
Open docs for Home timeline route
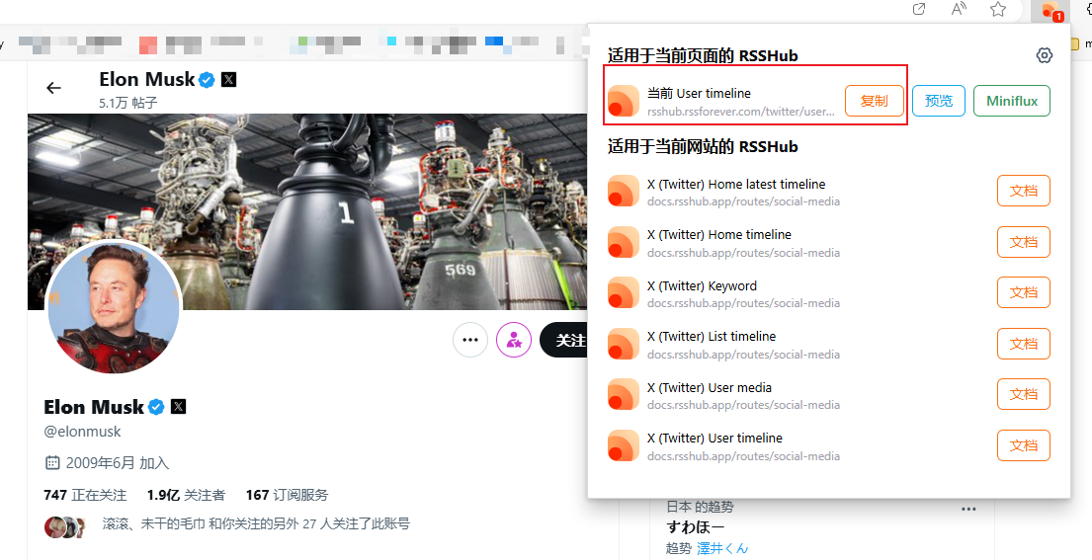(x=1024, y=242)
